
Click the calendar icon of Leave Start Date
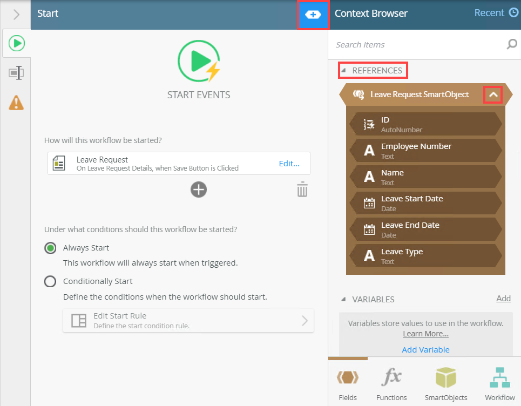[369, 203]
